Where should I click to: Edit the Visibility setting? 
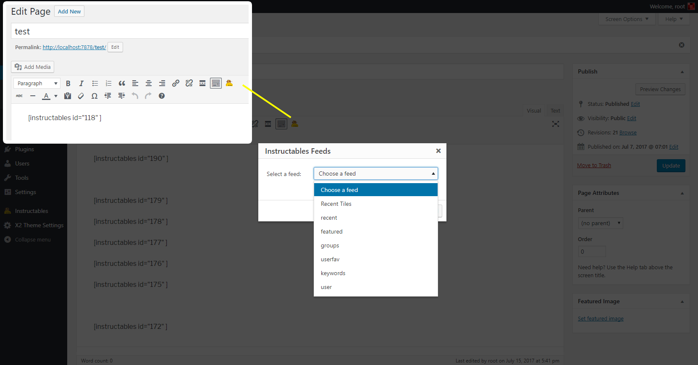point(632,118)
